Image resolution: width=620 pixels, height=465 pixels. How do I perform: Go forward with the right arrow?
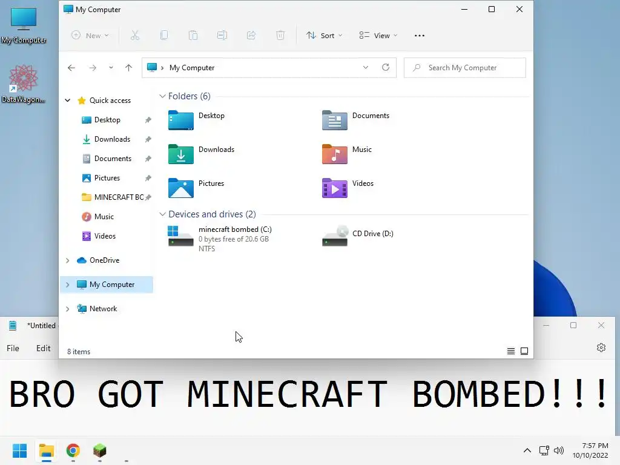pos(93,68)
